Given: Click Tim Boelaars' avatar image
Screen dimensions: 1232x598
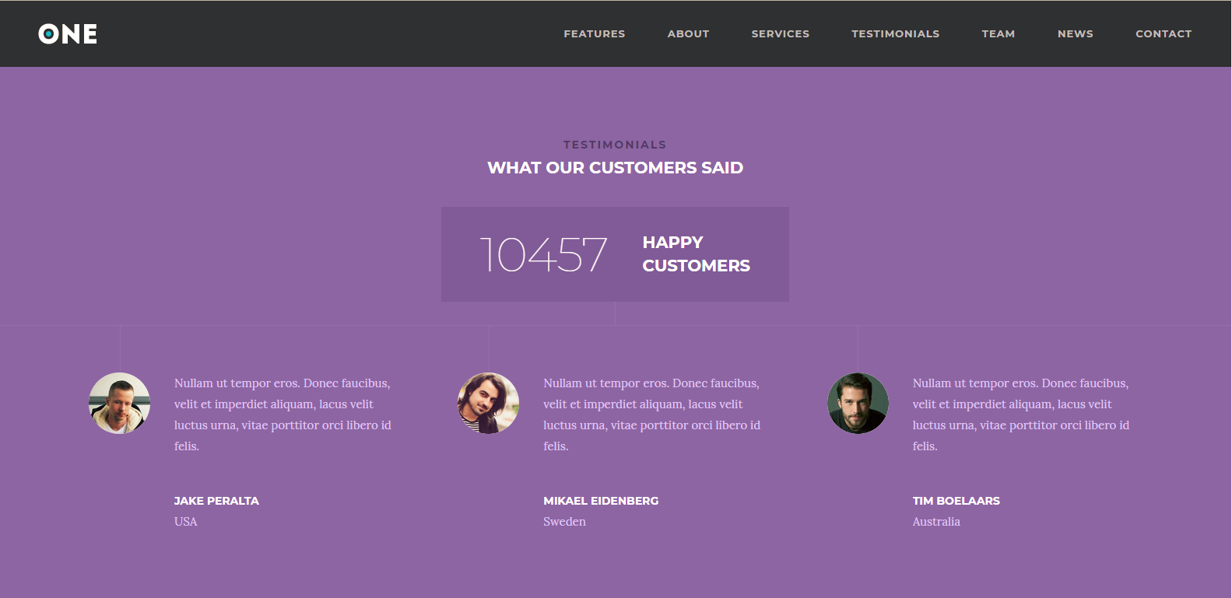Looking at the screenshot, I should 858,403.
